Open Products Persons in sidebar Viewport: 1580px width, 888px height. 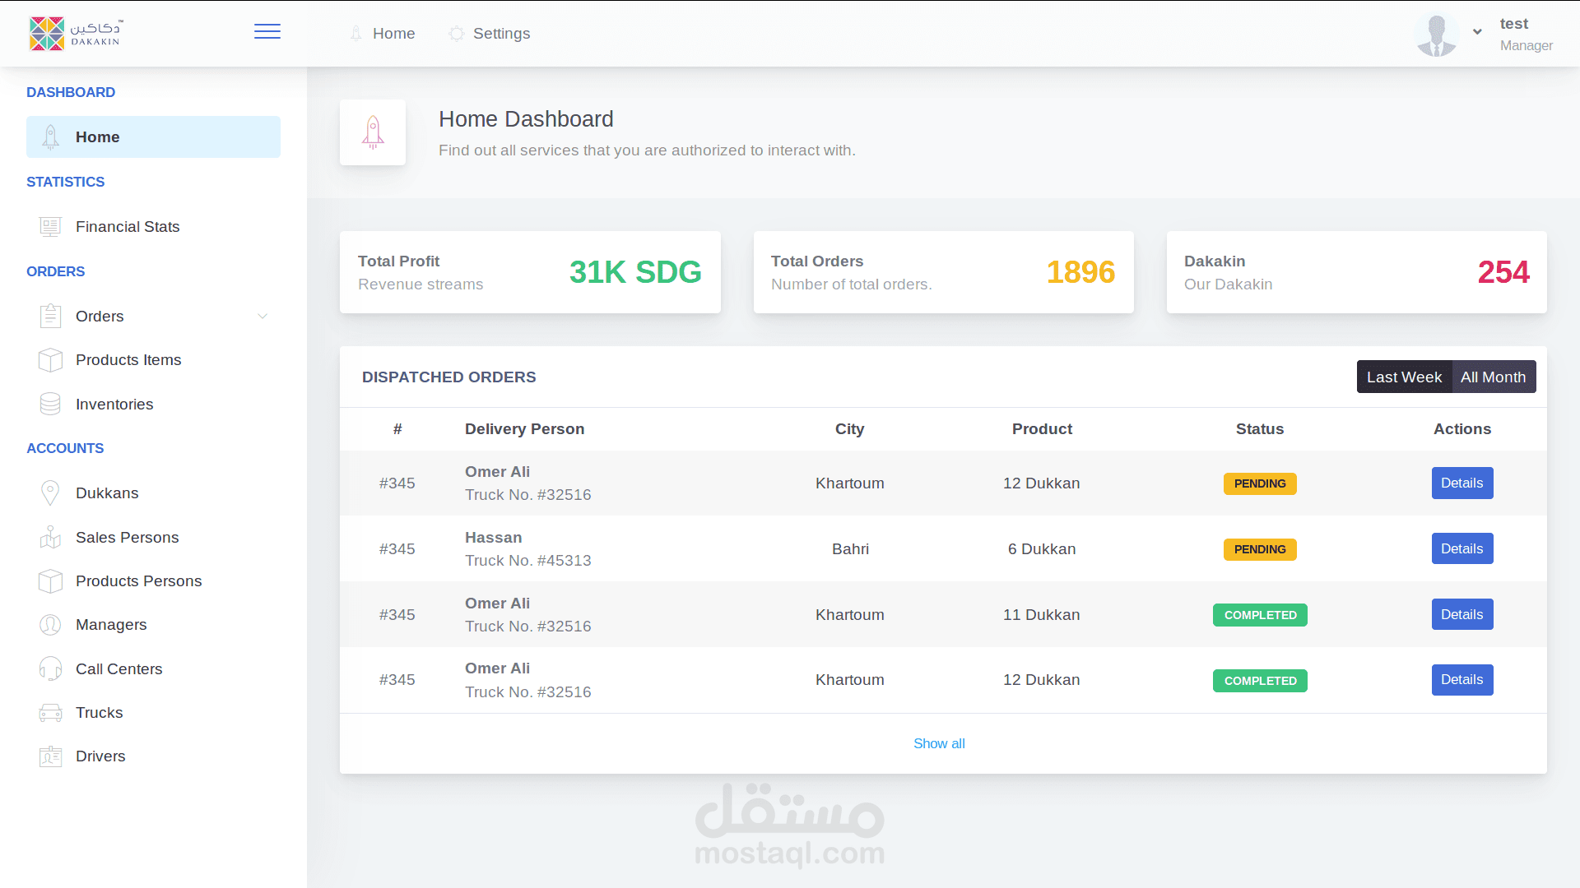coord(138,581)
